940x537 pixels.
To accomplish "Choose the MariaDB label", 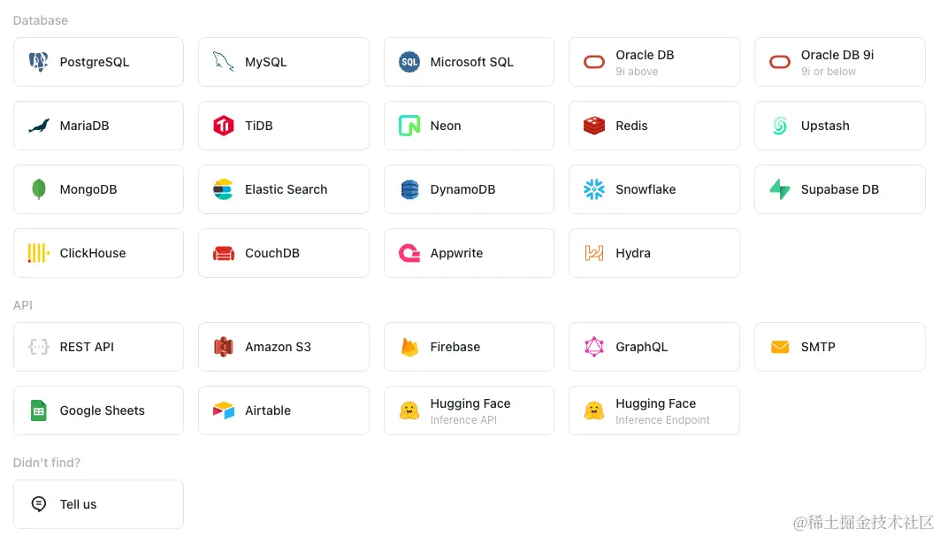I will [84, 126].
